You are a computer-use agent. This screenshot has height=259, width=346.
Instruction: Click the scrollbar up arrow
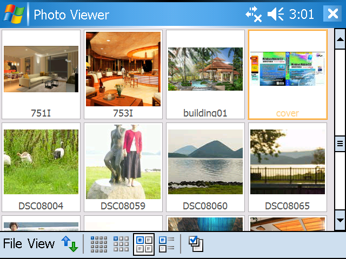340,39
